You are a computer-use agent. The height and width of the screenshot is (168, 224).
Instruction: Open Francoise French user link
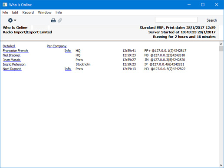[16, 51]
